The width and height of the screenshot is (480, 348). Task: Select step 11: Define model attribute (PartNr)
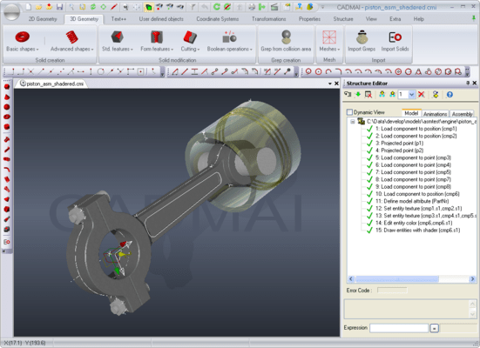tap(412, 201)
